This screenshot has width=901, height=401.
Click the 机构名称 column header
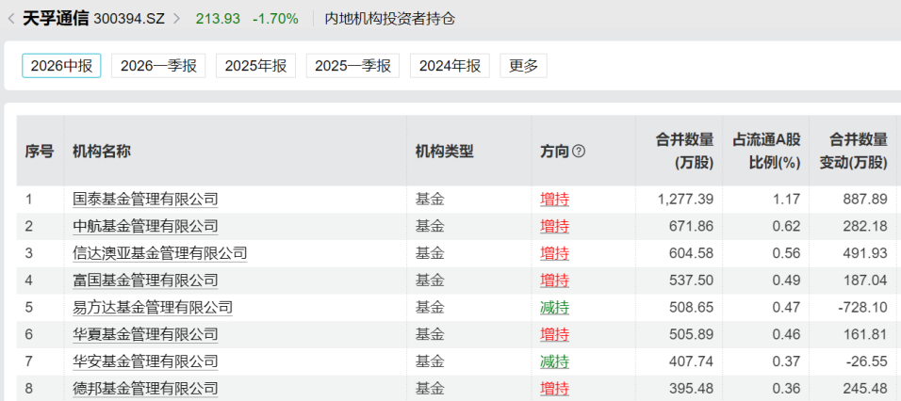tap(102, 152)
